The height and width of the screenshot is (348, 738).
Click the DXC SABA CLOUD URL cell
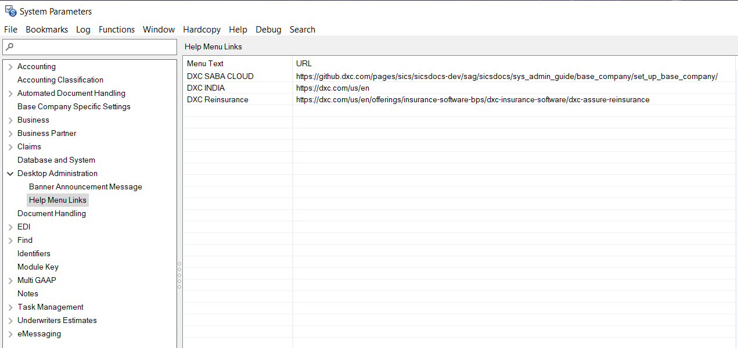click(x=506, y=77)
